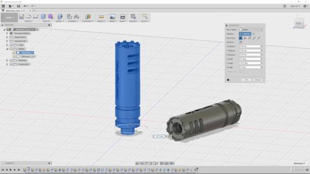The height and width of the screenshot is (174, 310).
Task: Click the Create Sketch icon
Action: click(22, 17)
